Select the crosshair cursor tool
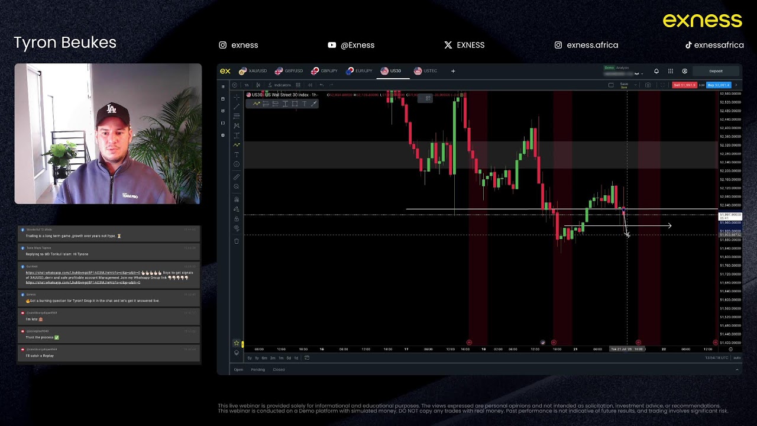This screenshot has height=426, width=757. click(237, 98)
